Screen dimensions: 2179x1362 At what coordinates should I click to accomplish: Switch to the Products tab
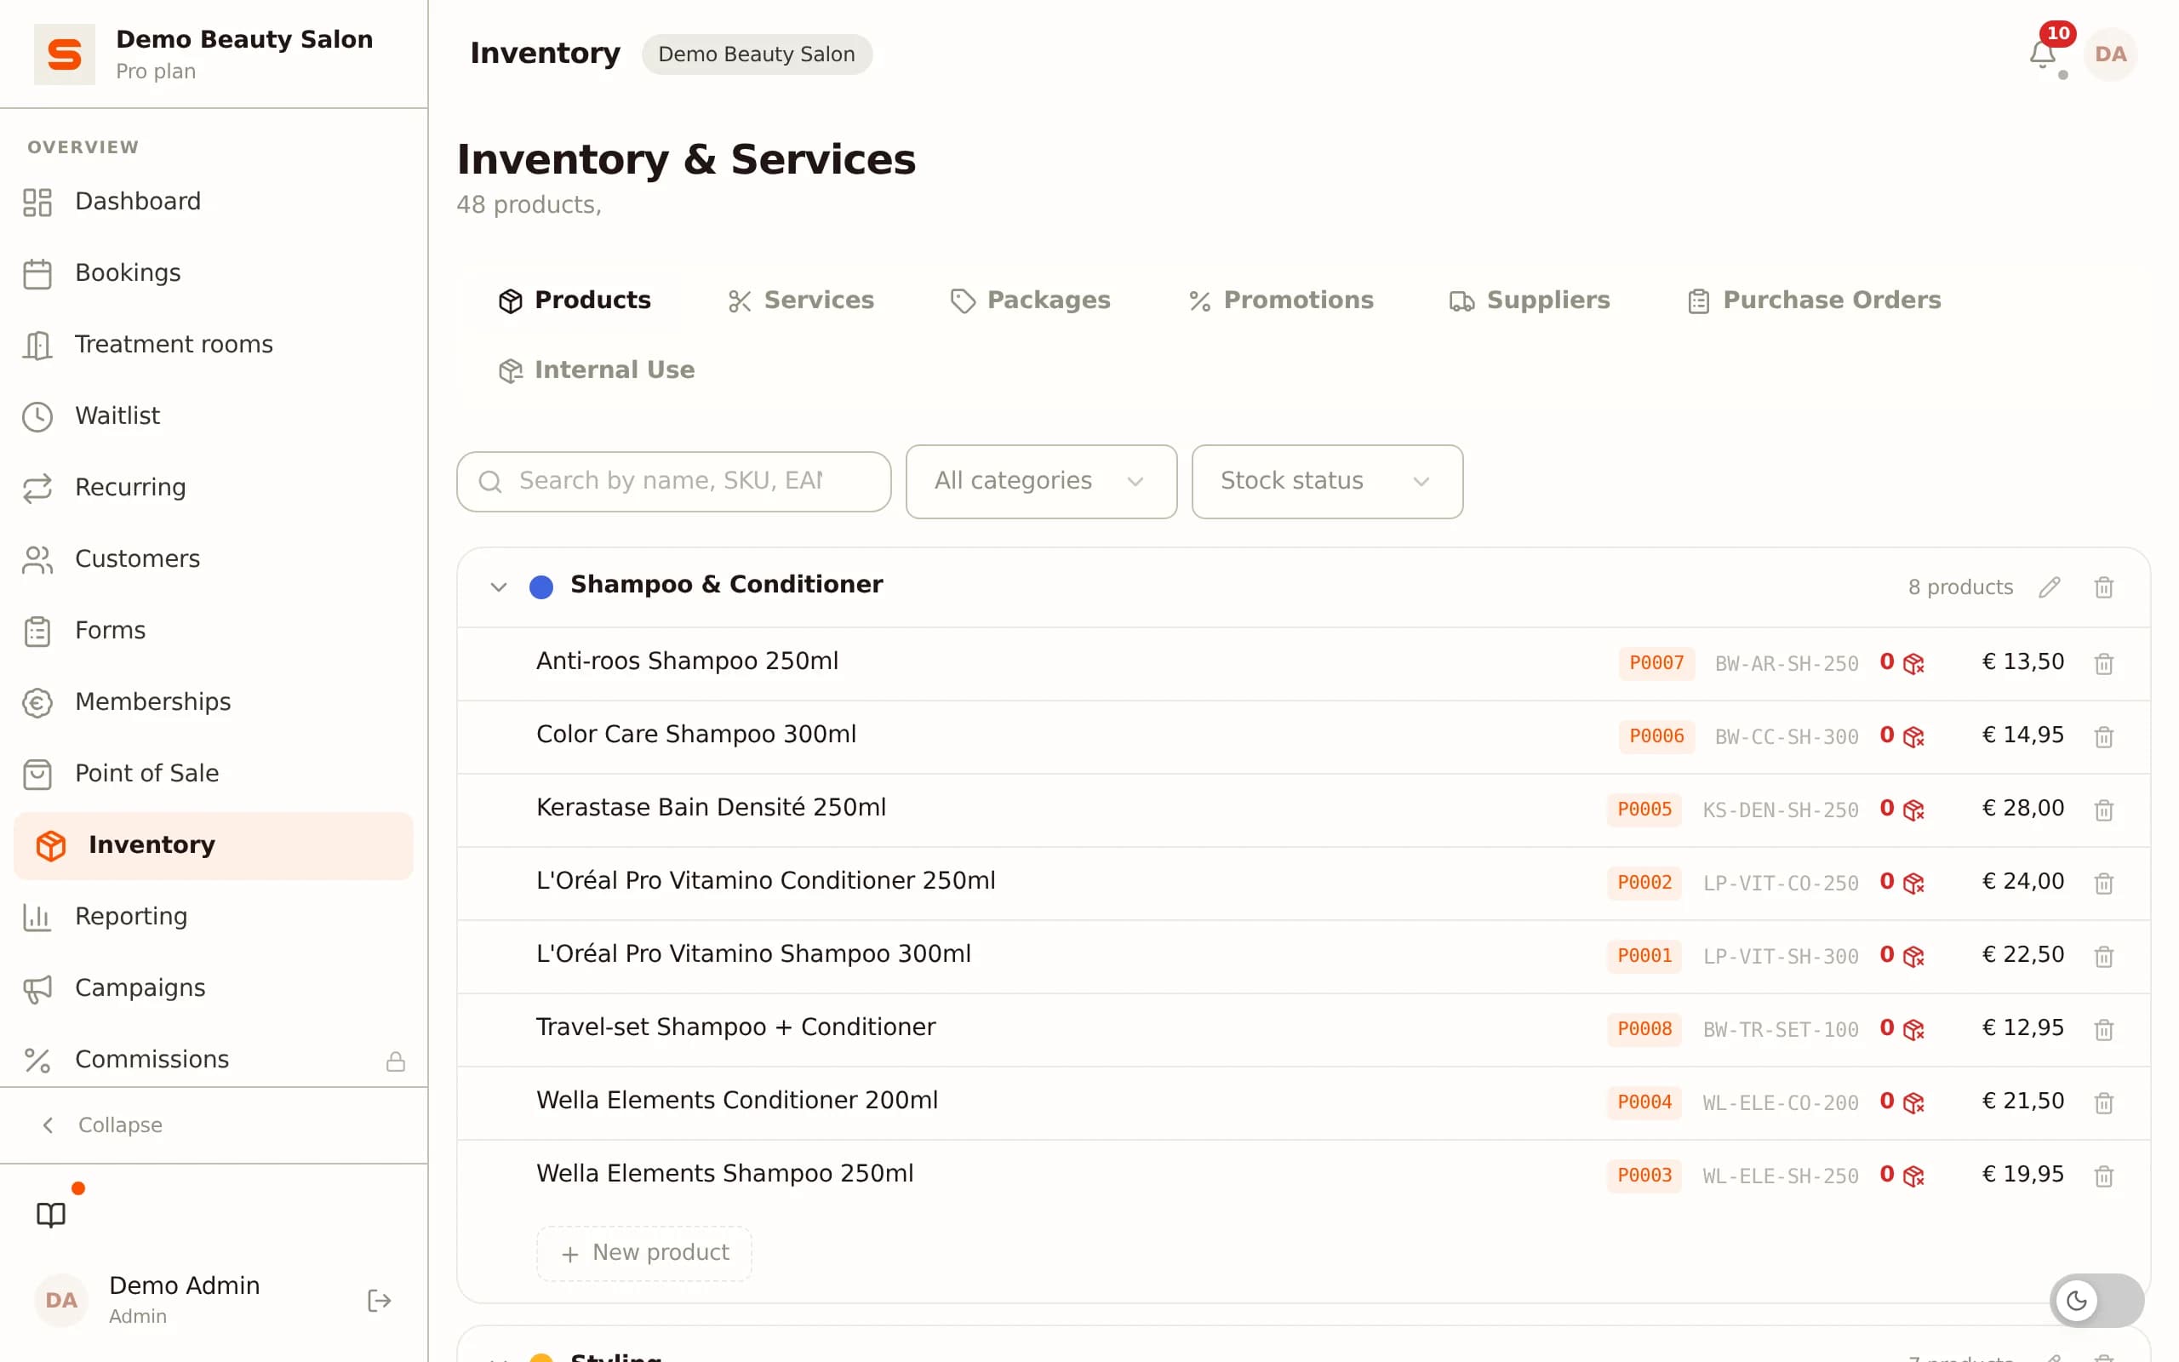575,300
